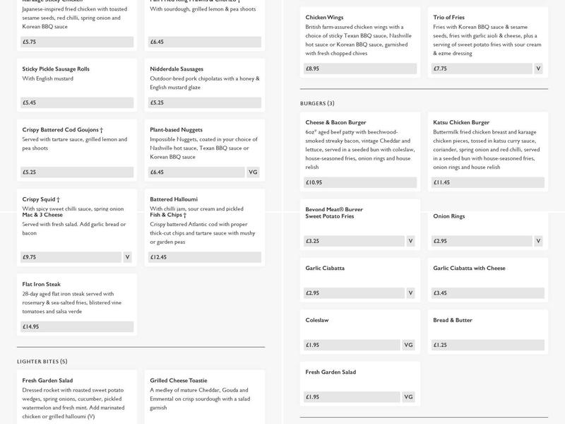Click the V badge on Onion Rings
Screen dimensions: 565x424
click(538, 241)
